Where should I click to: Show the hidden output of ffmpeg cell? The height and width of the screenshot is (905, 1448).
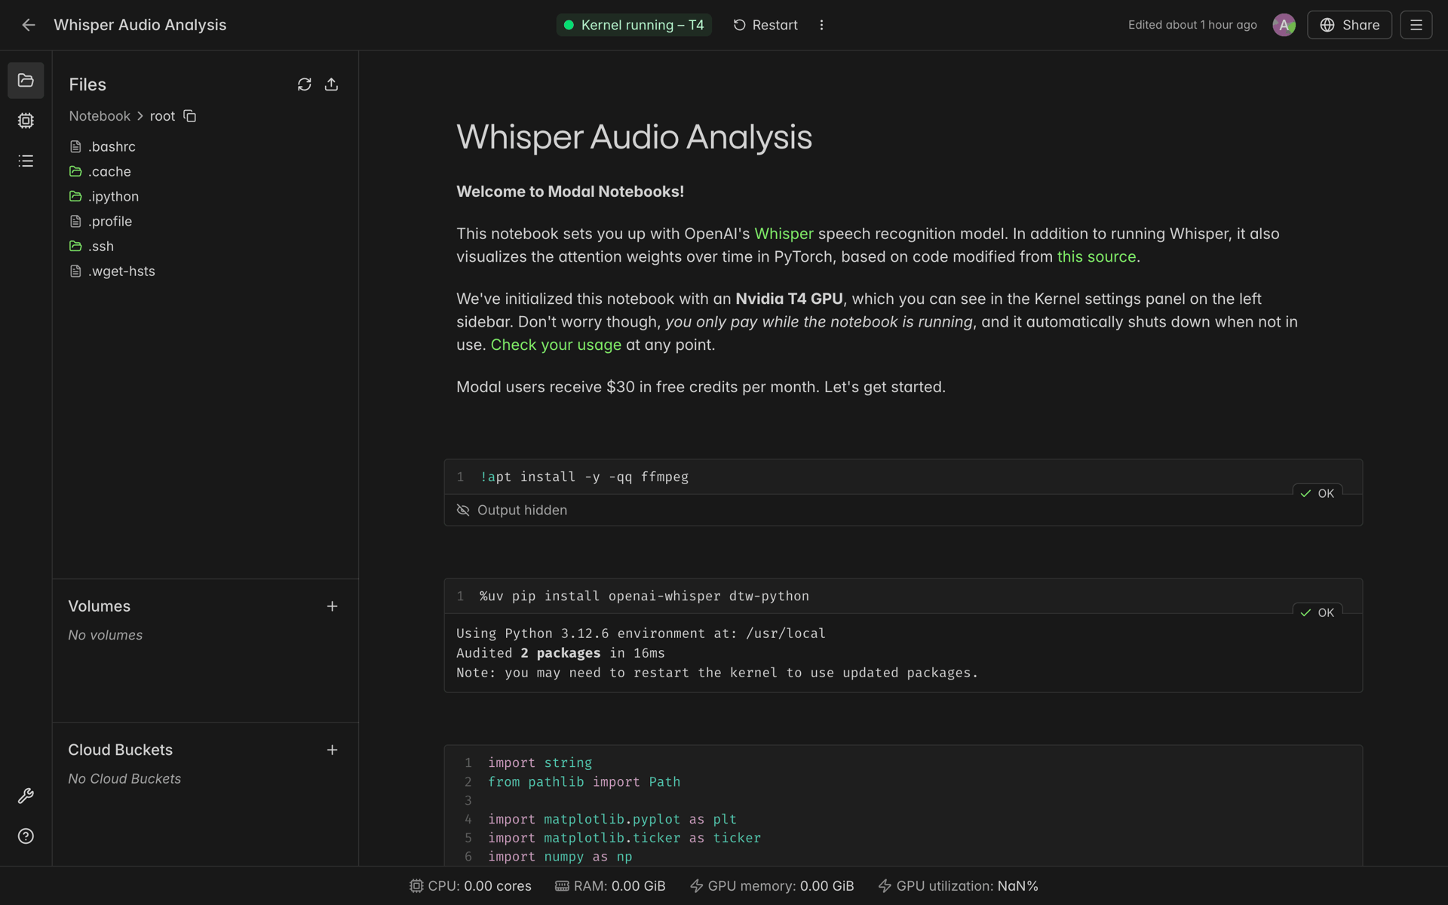click(512, 511)
